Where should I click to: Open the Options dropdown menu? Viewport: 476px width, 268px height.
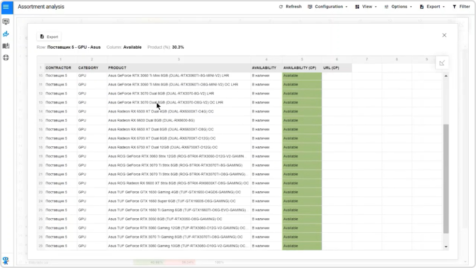coord(398,7)
